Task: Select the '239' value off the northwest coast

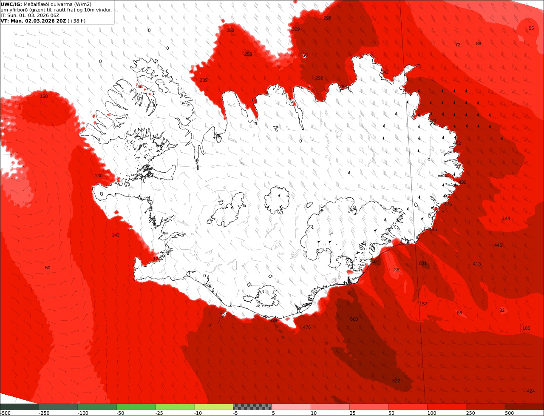Action: [204, 80]
